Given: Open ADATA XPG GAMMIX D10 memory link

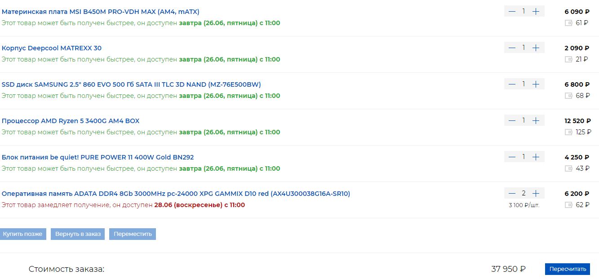Looking at the screenshot, I should 176,194.
